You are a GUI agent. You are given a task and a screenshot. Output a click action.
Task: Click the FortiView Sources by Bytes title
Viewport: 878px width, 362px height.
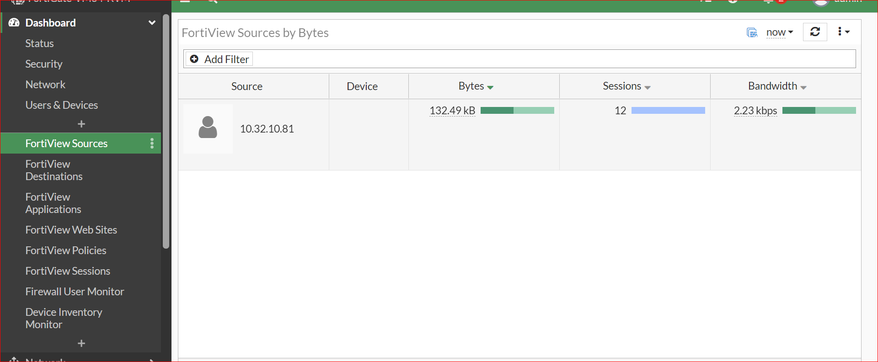pyautogui.click(x=255, y=33)
